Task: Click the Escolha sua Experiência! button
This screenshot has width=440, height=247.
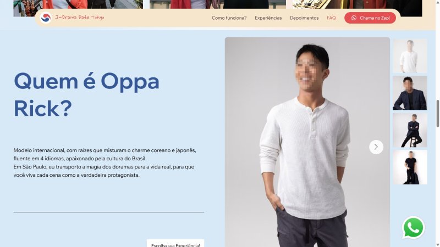Action: (175, 244)
